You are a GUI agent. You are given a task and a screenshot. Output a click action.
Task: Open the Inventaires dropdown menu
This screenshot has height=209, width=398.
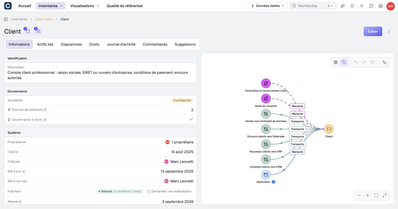click(x=51, y=6)
